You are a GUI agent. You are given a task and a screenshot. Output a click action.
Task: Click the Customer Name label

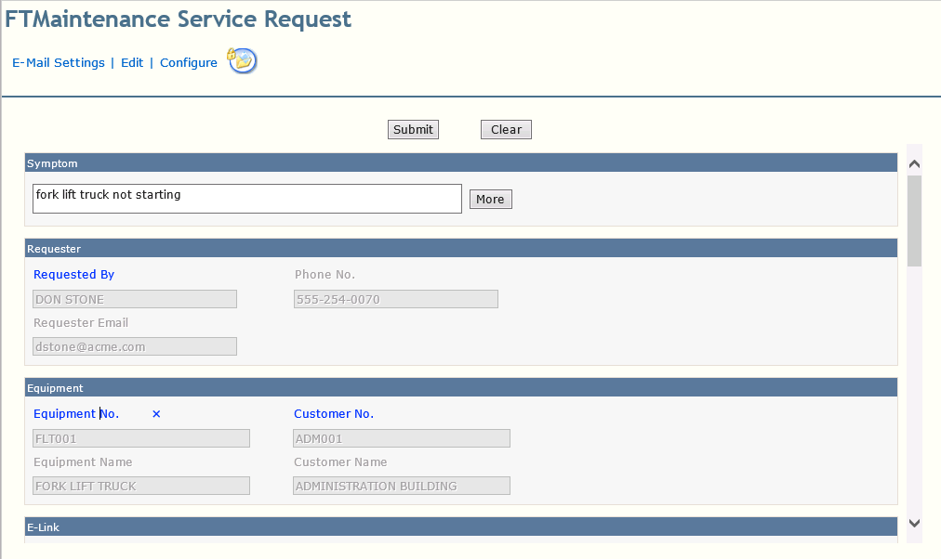click(340, 461)
